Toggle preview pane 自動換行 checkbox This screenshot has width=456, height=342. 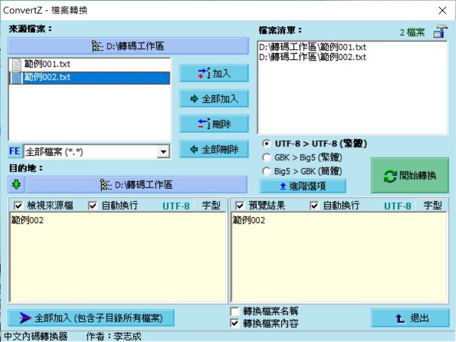(314, 206)
